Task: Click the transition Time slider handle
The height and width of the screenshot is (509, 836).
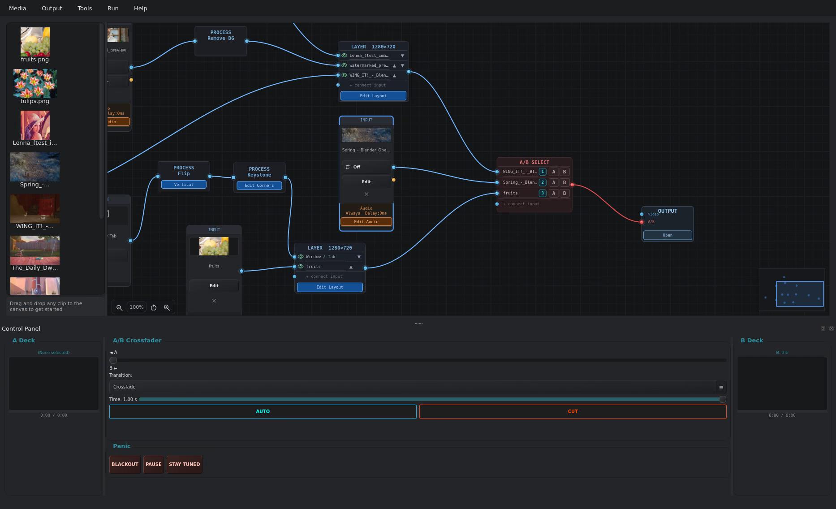Action: pos(722,399)
